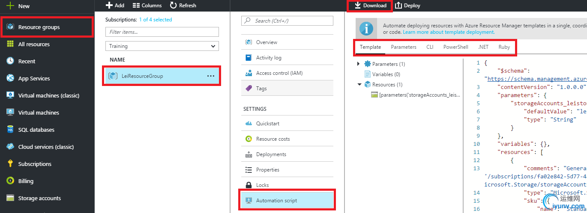Viewport: 587px width, 213px height.
Task: Open Resource groups cube icon
Action: tap(10, 27)
